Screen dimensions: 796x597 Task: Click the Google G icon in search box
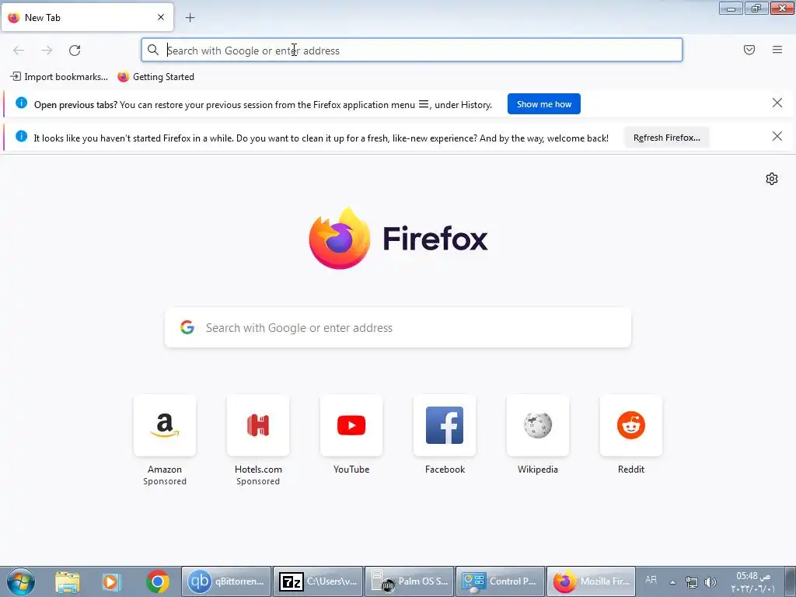(x=187, y=327)
